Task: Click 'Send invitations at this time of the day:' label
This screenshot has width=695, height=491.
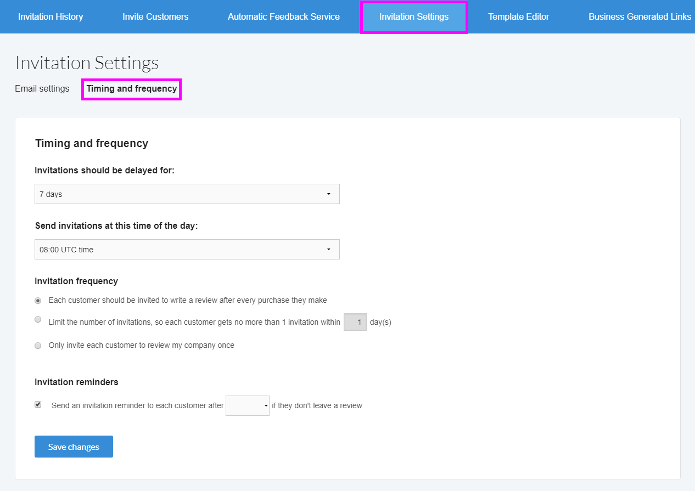Action: coord(116,226)
